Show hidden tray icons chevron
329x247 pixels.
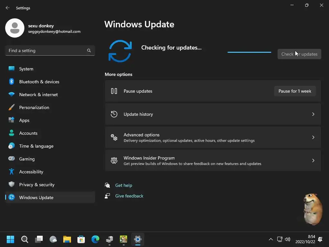[271, 239]
